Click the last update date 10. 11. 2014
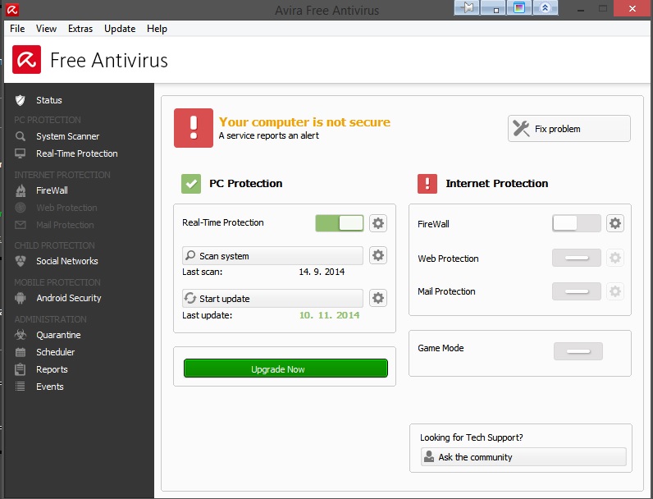 coord(329,315)
